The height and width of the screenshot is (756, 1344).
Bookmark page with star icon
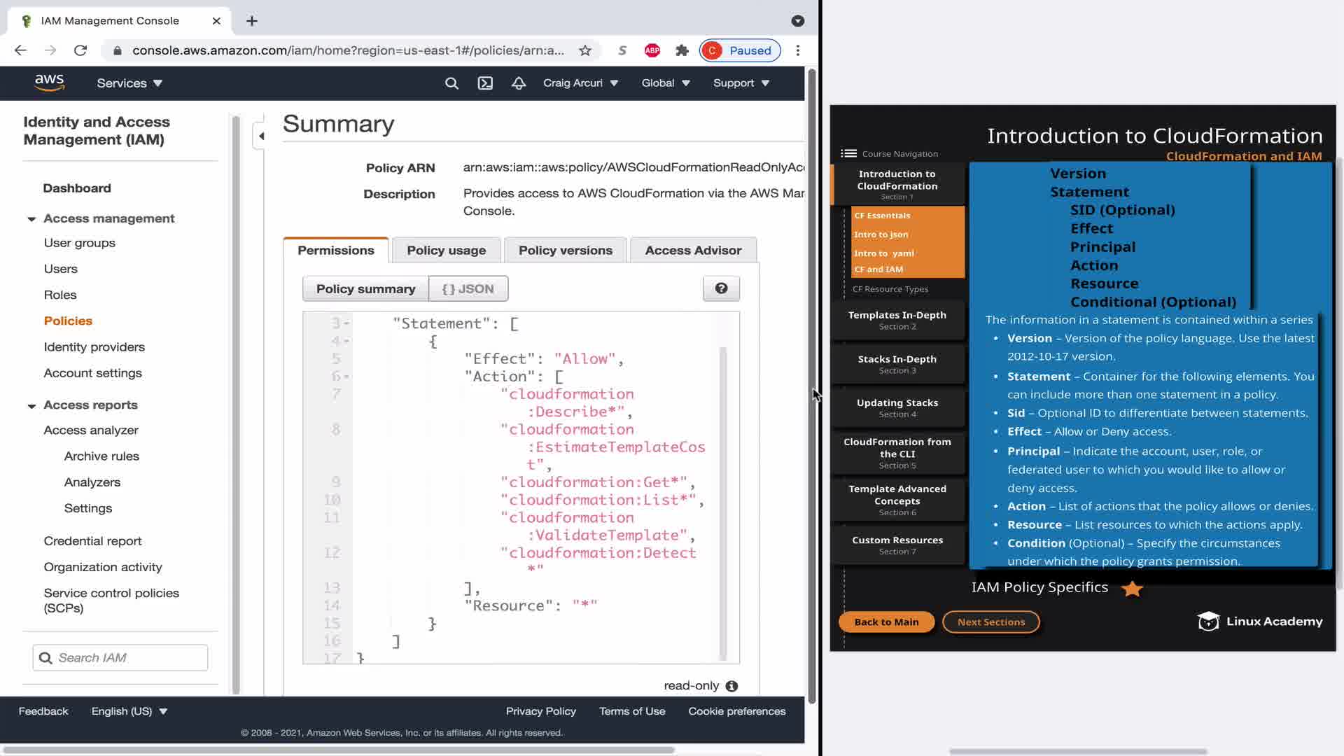(x=585, y=50)
